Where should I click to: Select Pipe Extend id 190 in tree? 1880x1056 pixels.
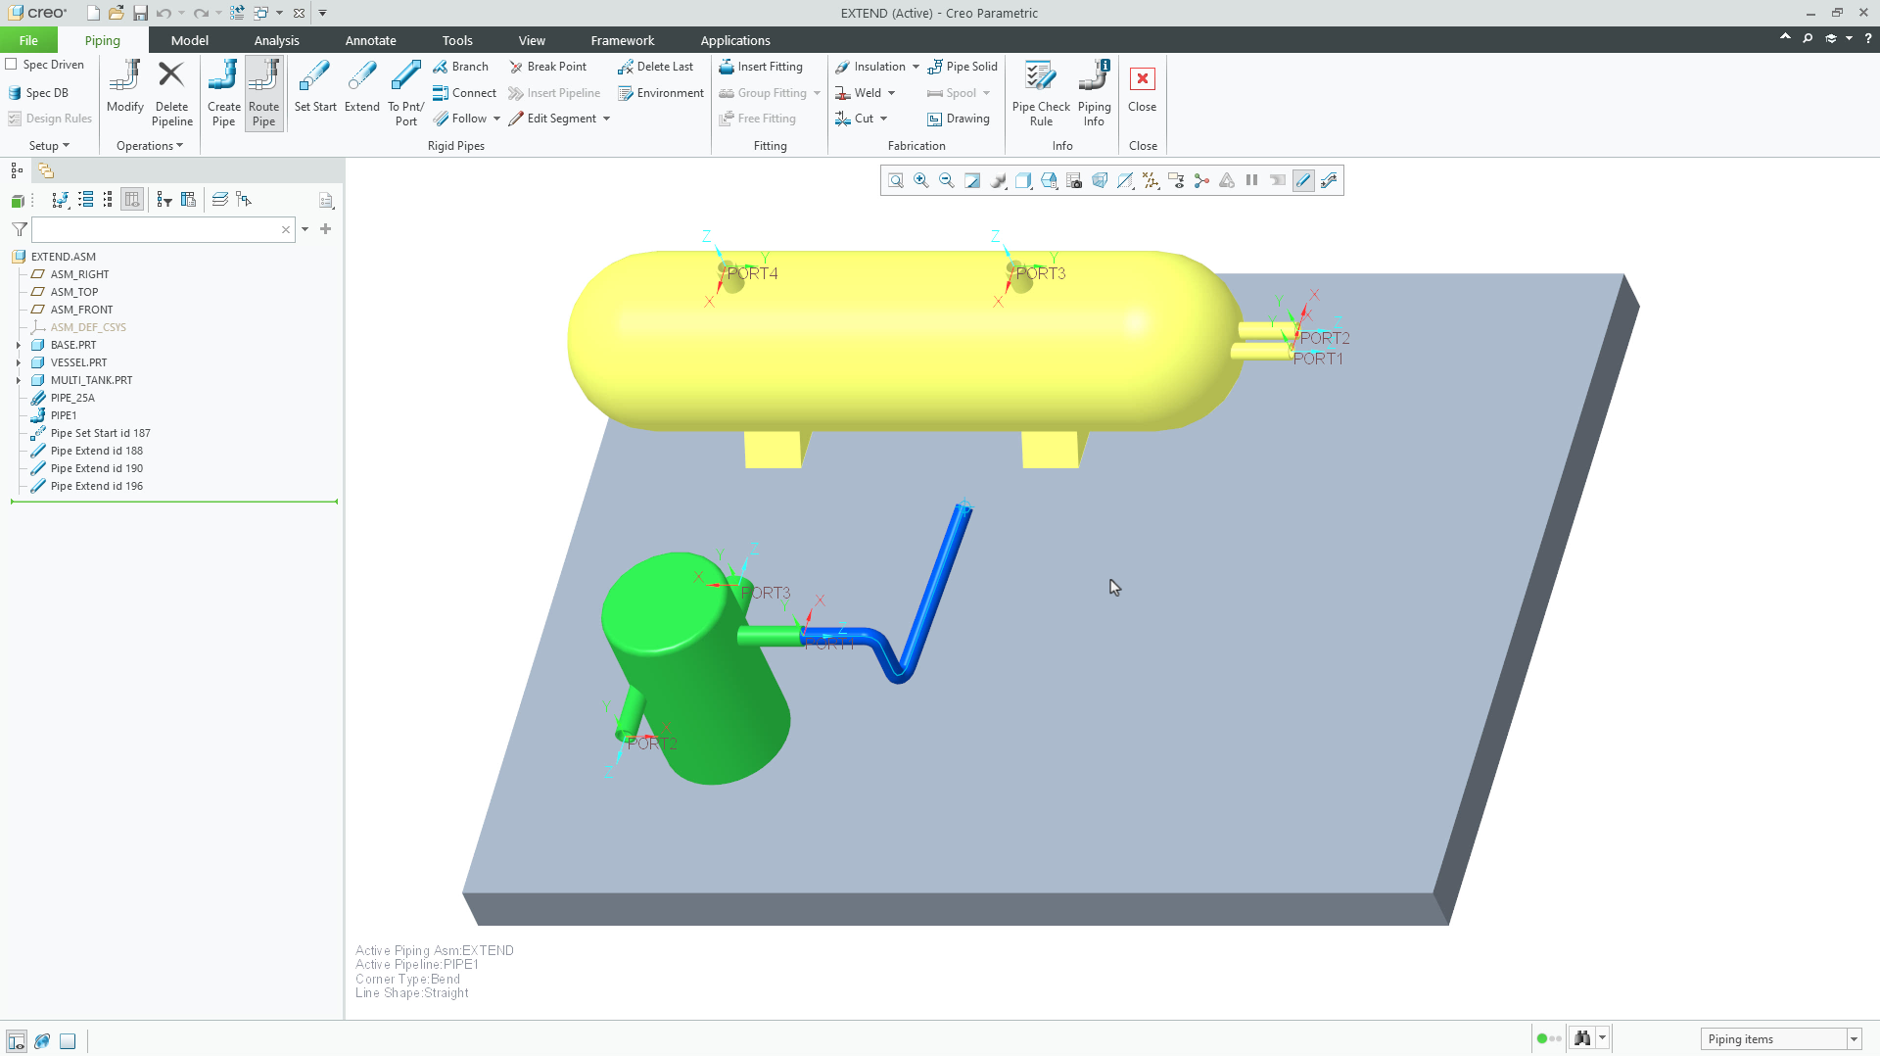(x=96, y=468)
